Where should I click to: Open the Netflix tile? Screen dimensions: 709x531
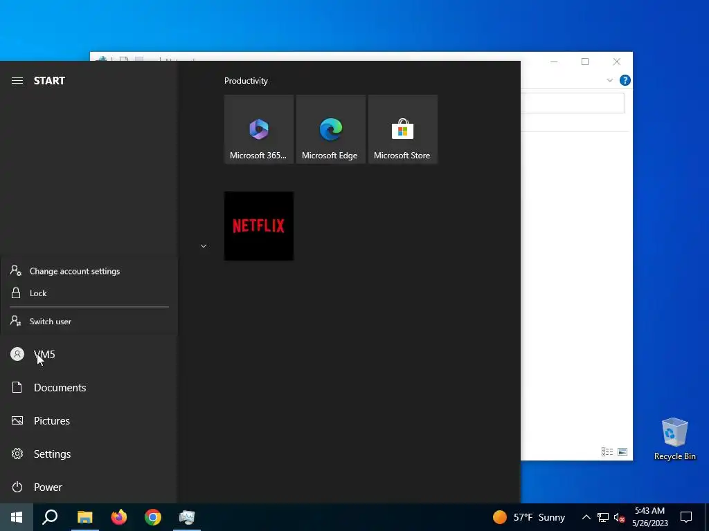259,226
